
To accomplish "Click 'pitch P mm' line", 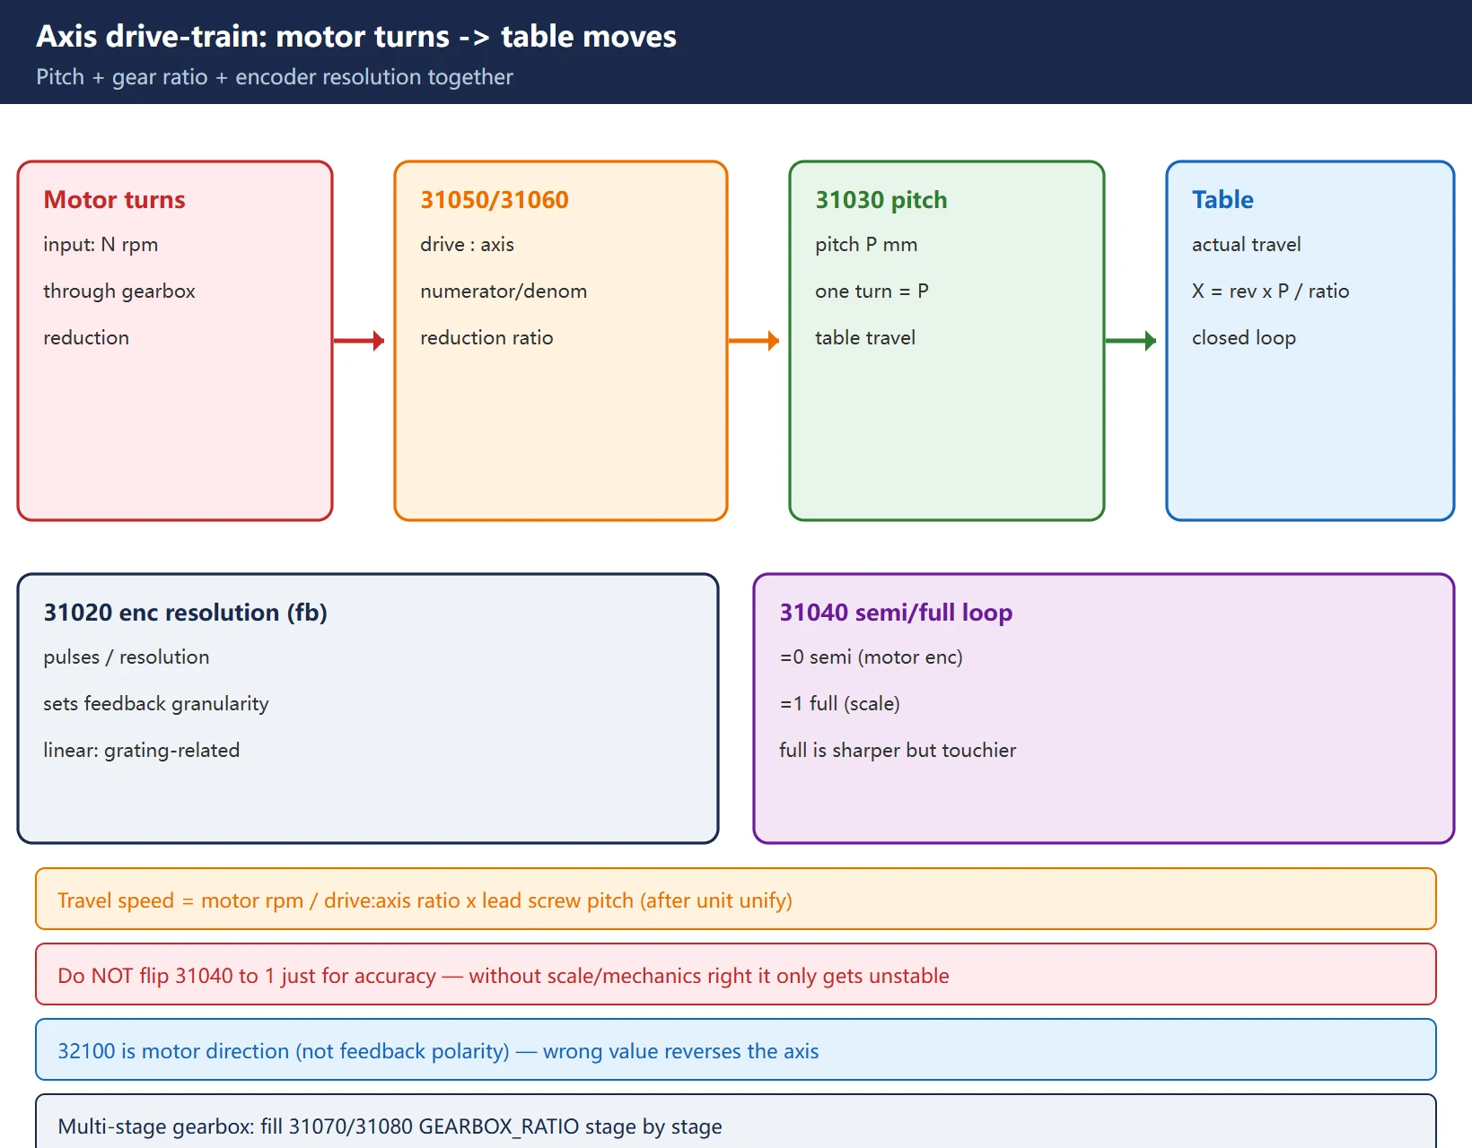I will click(866, 244).
